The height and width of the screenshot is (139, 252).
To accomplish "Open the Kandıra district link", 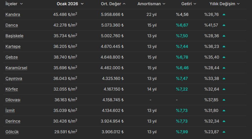I will click(x=13, y=14).
